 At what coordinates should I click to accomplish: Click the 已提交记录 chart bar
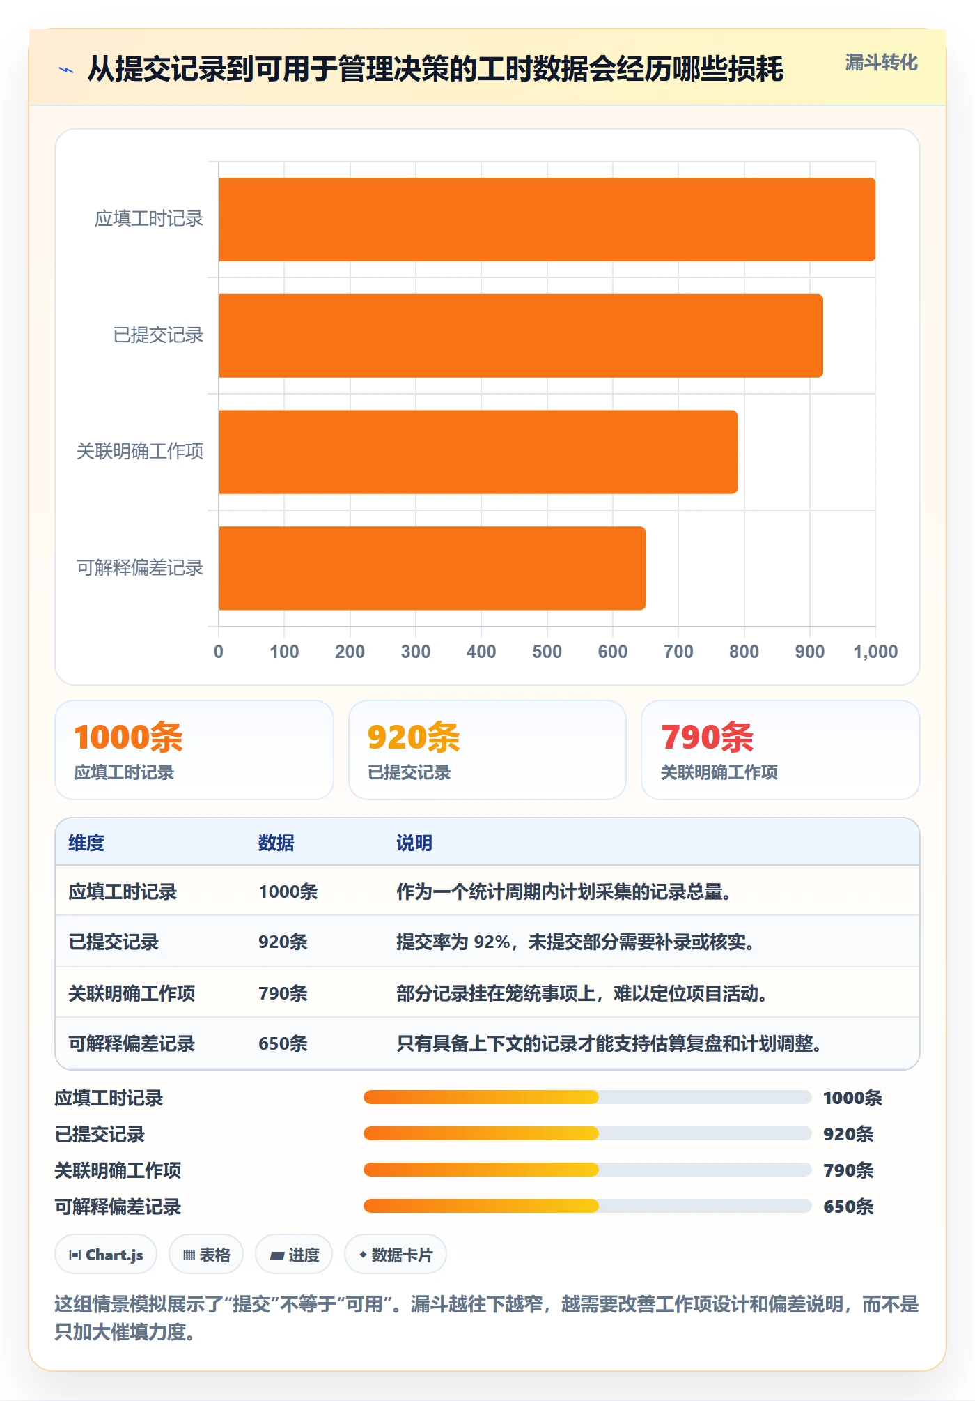click(x=521, y=336)
